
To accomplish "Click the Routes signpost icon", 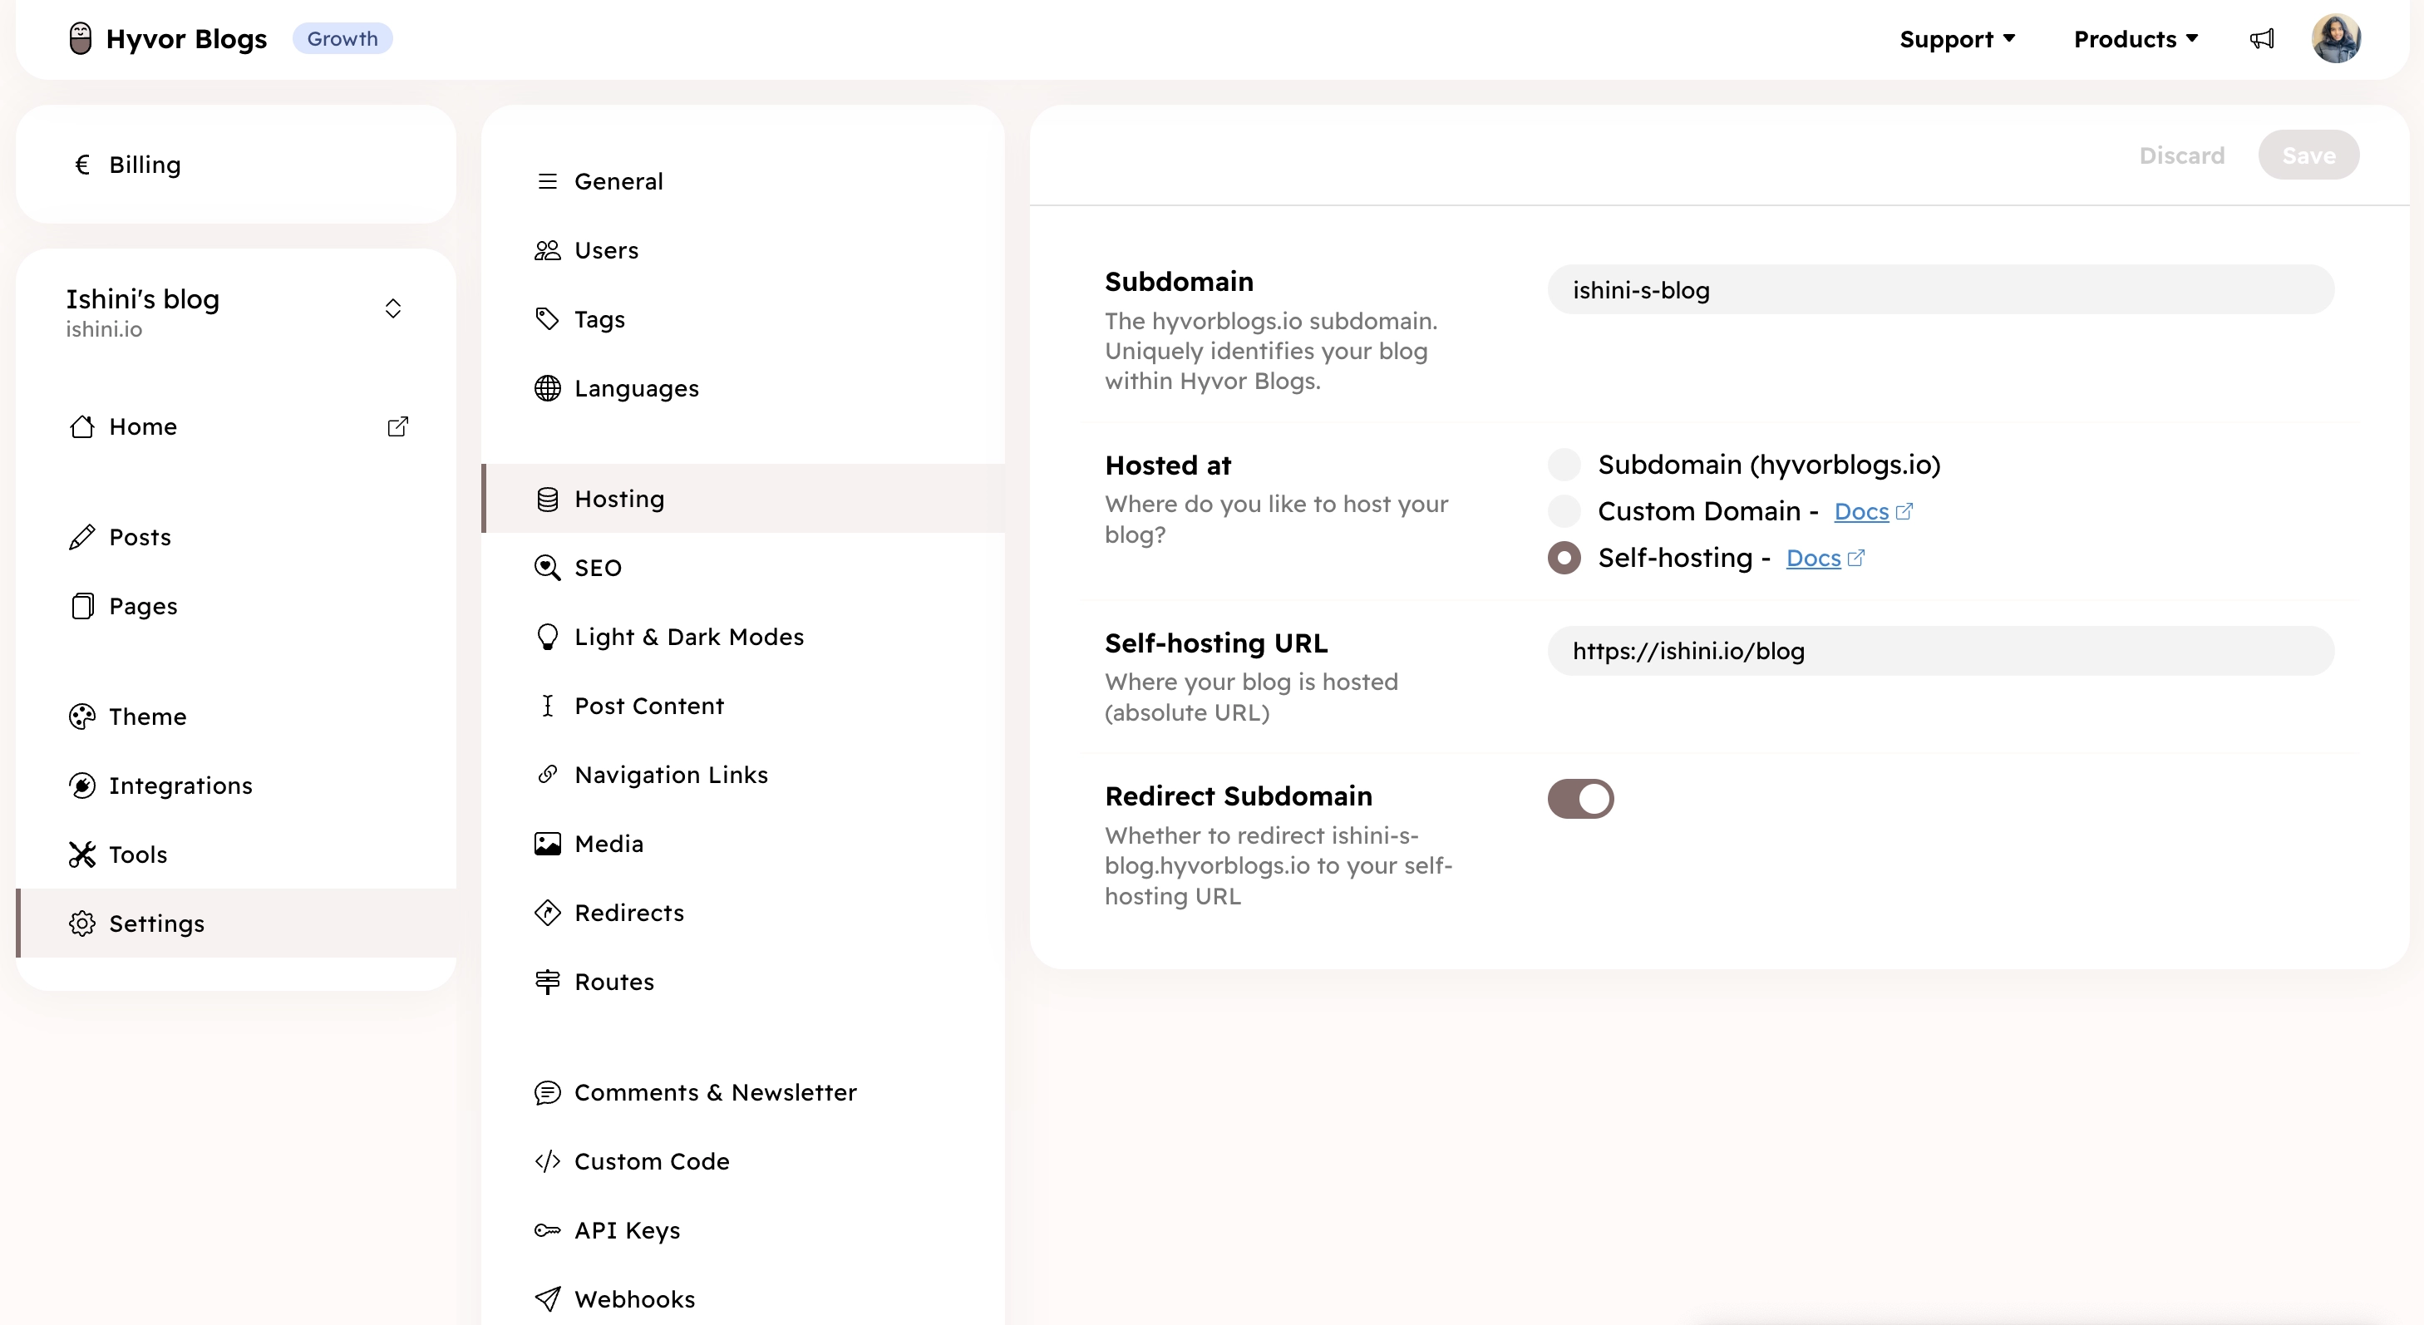I will click(548, 982).
